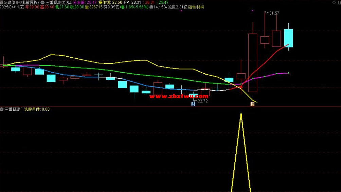The width and height of the screenshot is (341, 192).
Task: Click the change value 幅-1.65(-5.56%)
Action: [x=134, y=7]
